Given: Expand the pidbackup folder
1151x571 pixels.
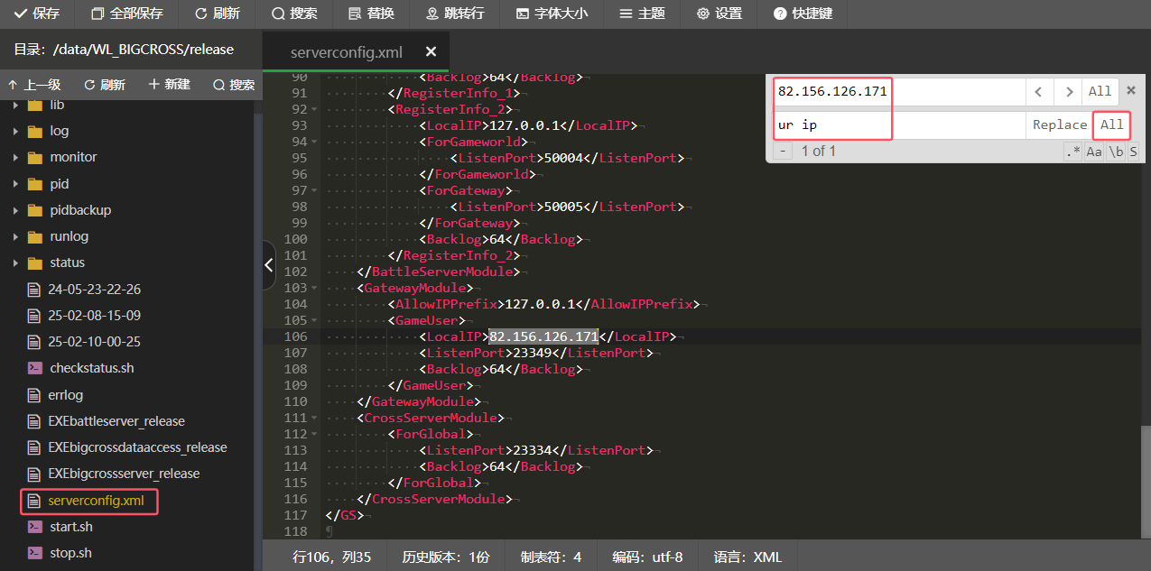Looking at the screenshot, I should [16, 210].
